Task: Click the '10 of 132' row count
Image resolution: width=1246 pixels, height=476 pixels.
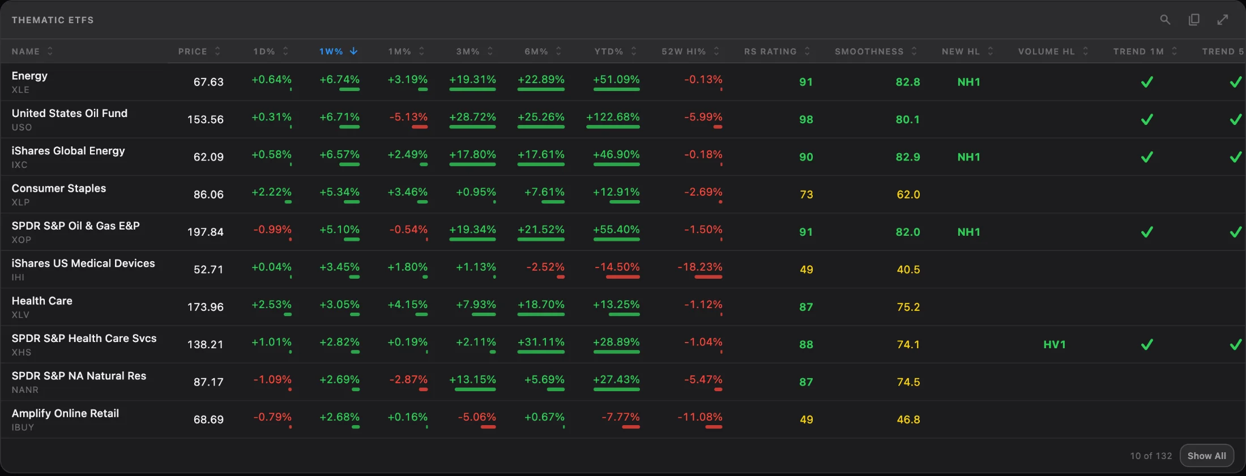Action: pos(1151,456)
